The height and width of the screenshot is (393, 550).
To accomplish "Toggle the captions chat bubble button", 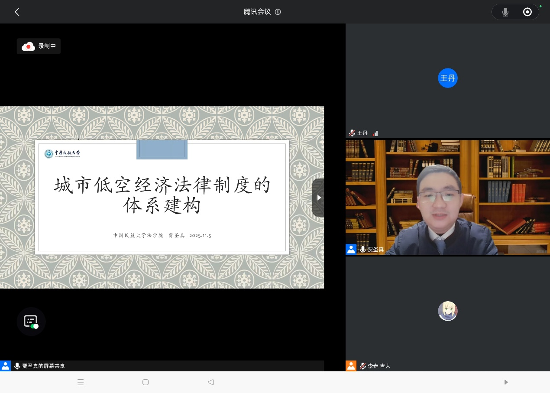I will [x=31, y=322].
